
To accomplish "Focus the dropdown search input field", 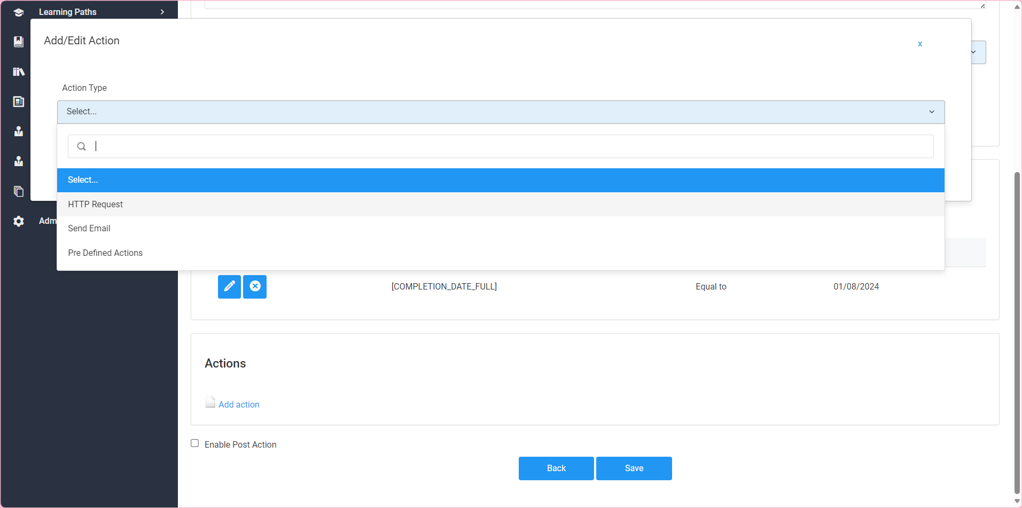I will coord(508,146).
